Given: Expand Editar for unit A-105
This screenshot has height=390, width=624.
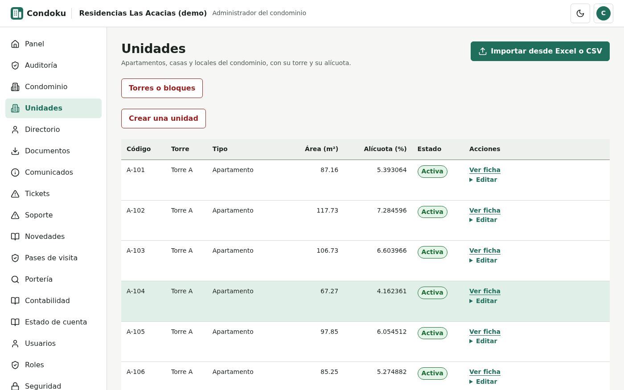Looking at the screenshot, I should coord(483,341).
